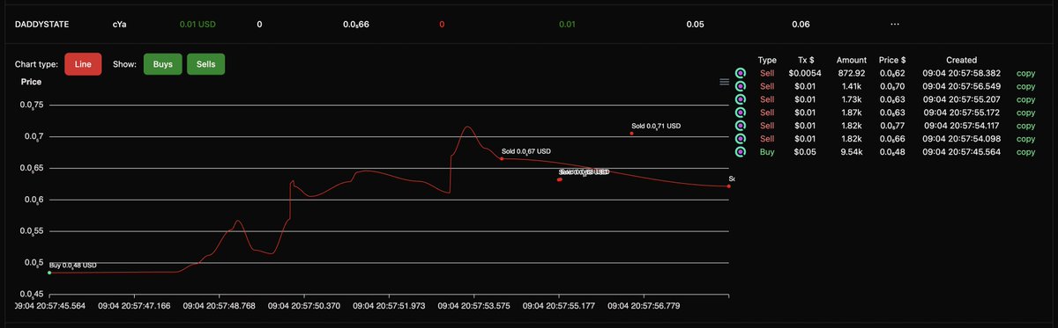Switch chart type with Line button
This screenshot has width=1058, height=328.
pyautogui.click(x=82, y=63)
